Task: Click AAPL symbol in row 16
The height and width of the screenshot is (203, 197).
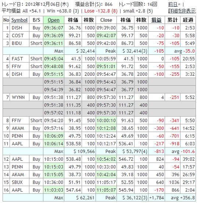Action: (17, 190)
